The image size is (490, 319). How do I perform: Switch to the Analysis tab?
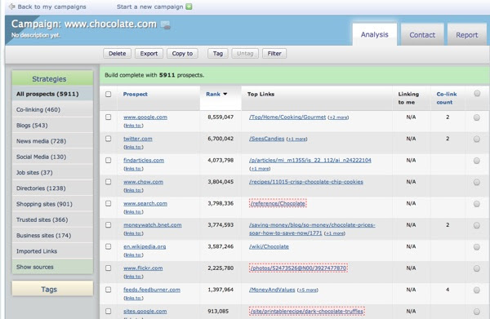point(374,34)
